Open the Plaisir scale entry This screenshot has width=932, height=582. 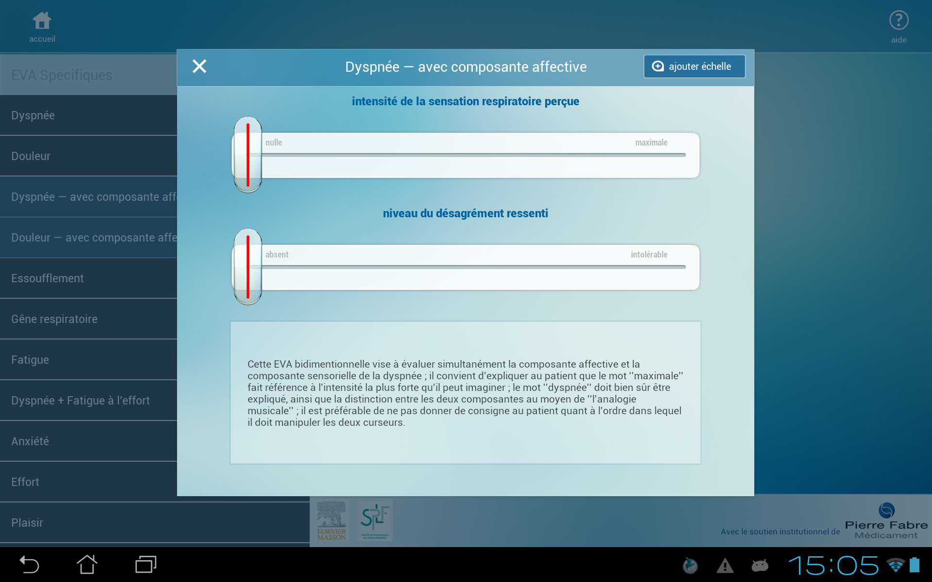[x=155, y=523]
